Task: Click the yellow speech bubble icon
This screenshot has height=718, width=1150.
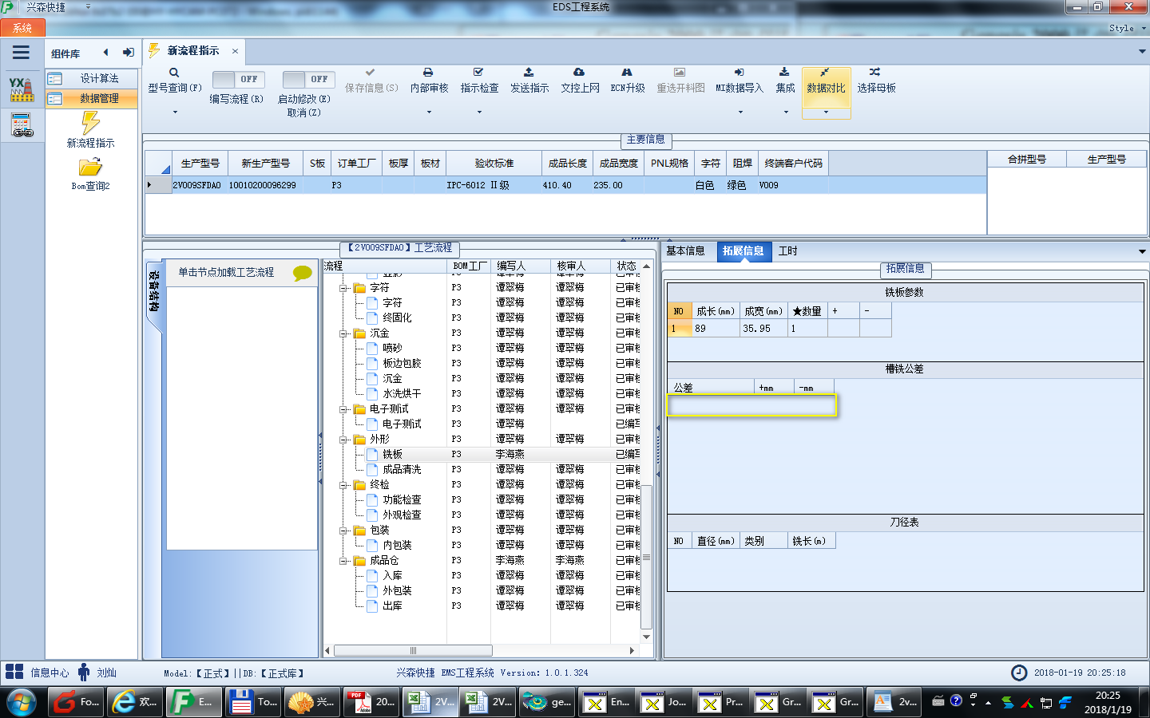Action: [x=303, y=273]
